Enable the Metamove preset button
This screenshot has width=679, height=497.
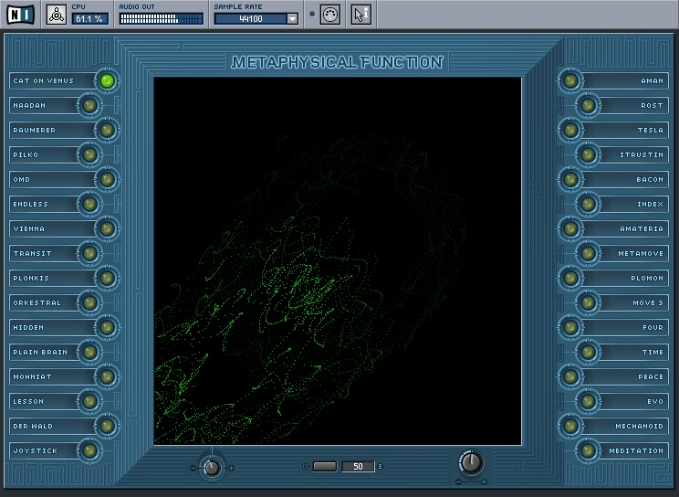pos(588,254)
